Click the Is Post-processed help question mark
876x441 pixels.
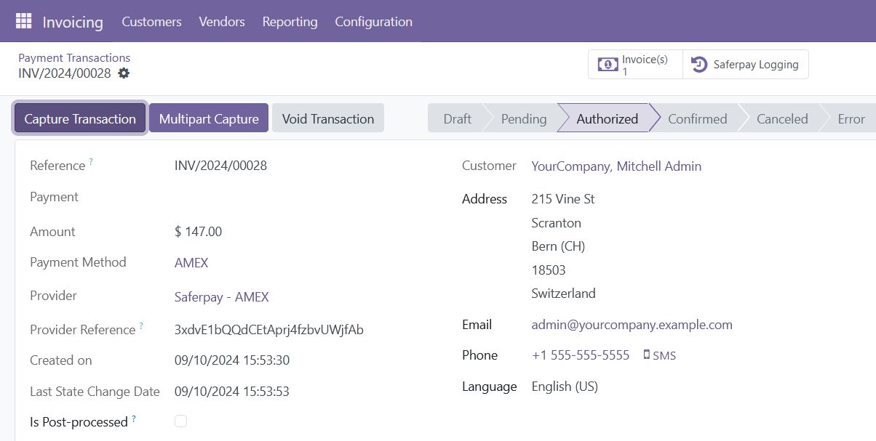click(x=134, y=419)
